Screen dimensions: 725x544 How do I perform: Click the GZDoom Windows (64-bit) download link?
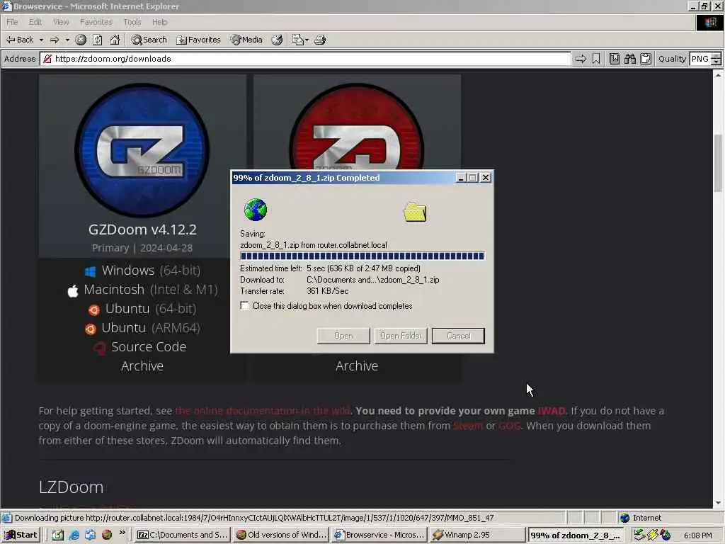(x=142, y=270)
